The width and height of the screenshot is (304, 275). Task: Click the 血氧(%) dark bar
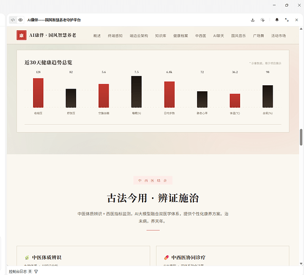[x=268, y=96]
